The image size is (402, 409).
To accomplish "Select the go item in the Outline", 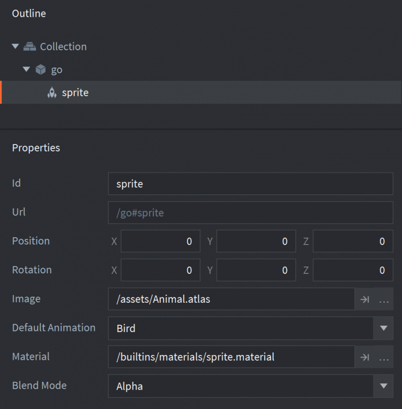I will click(x=57, y=70).
